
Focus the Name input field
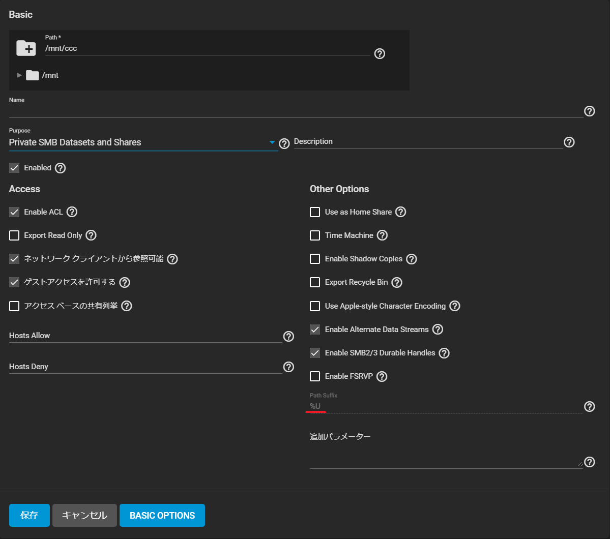click(296, 111)
